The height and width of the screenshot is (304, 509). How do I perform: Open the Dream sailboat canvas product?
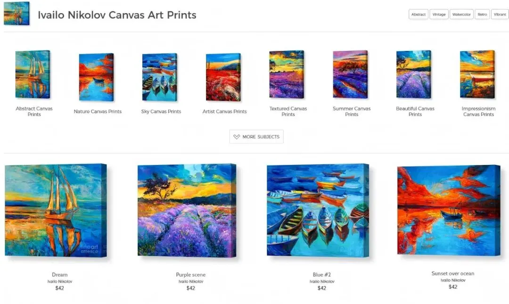(x=56, y=211)
